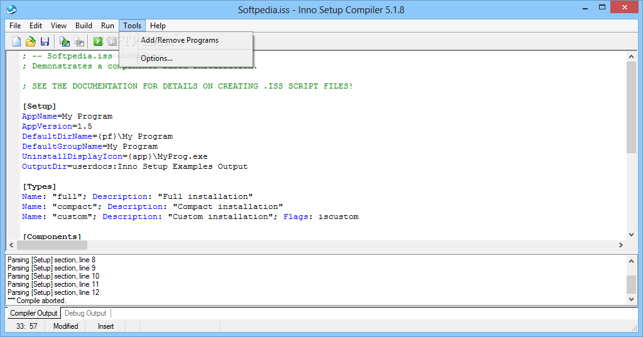643x337 pixels.
Task: Click the Pause toolbar icon
Action: [x=112, y=41]
